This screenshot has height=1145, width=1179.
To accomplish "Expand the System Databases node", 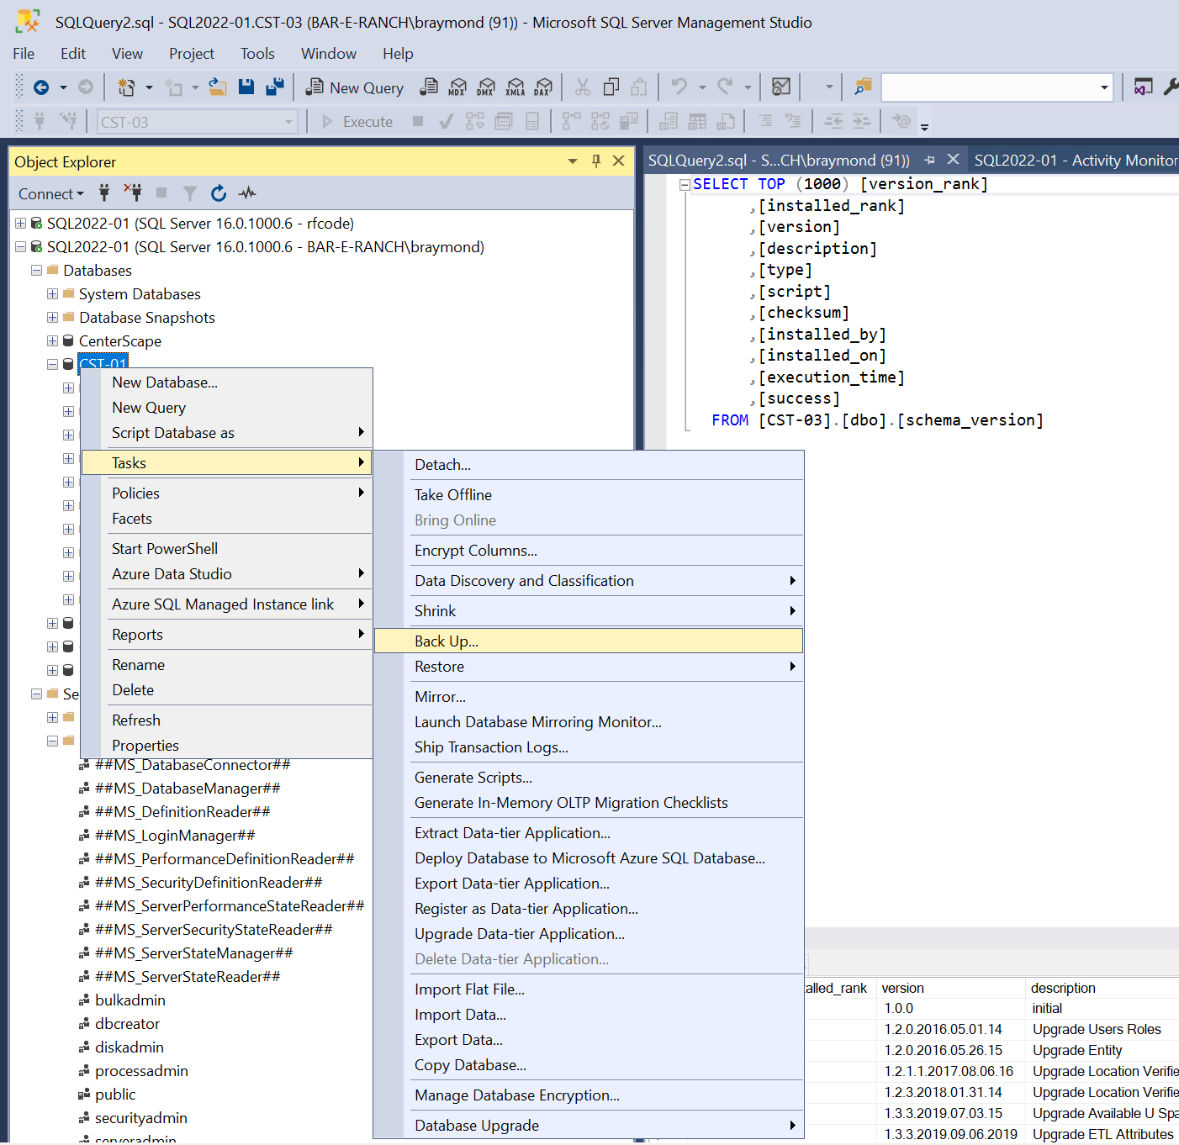I will point(52,294).
